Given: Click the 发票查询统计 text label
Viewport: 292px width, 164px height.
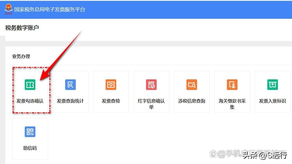Looking at the screenshot, I should [70, 101].
